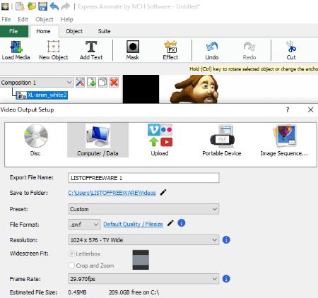The image size is (318, 298).
Task: Click the Add Text tool
Action: pos(91,50)
